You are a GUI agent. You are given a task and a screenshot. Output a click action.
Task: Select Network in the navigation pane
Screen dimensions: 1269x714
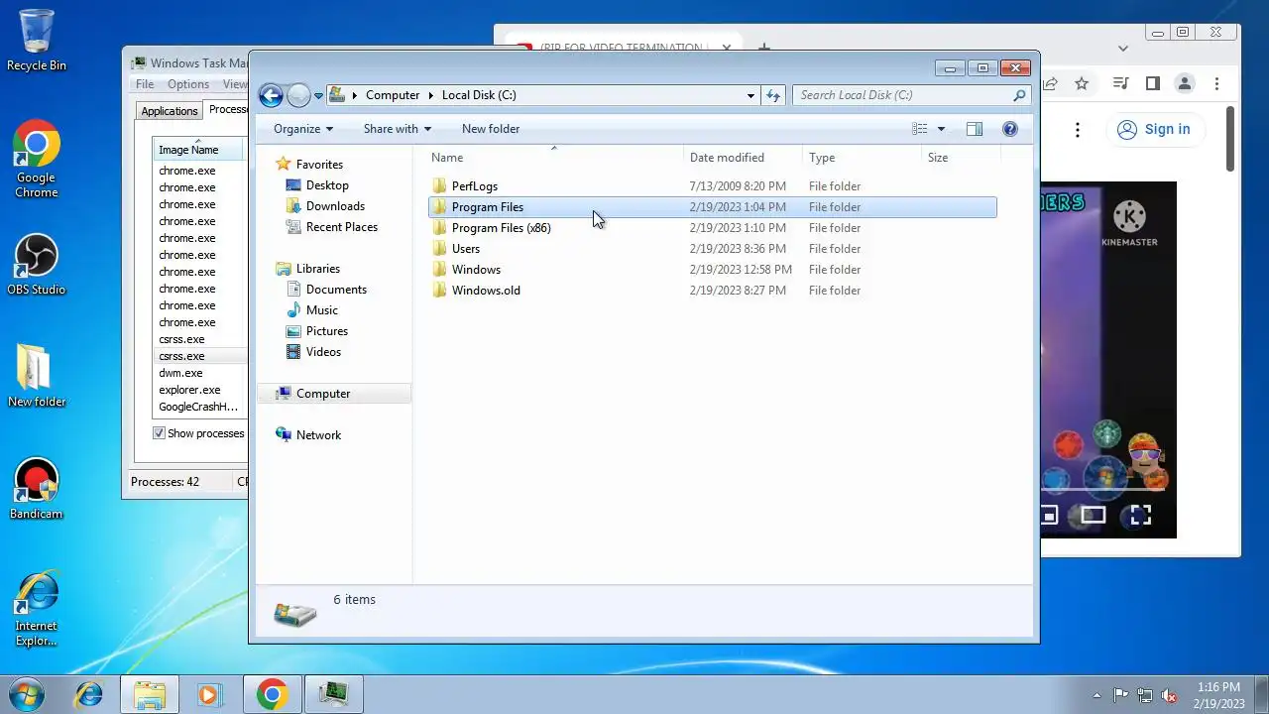[318, 435]
